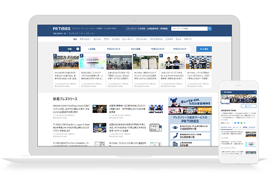Select the アプリ category

coord(106,39)
